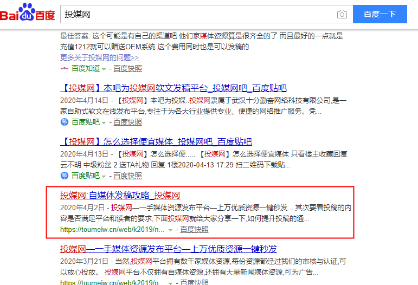Open 百度快照 under 自媒体发稿攻略 result

pyautogui.click(x=194, y=229)
